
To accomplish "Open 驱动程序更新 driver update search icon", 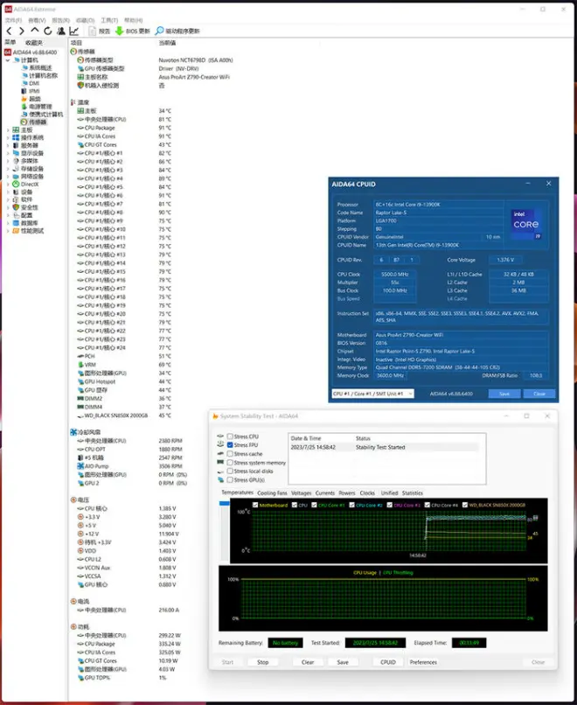I will point(160,31).
